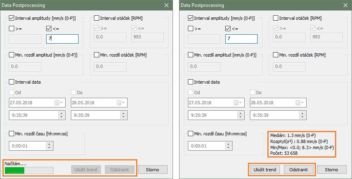
Task: Enable amplitude >= checkbox in right dialog
Action: point(191,28)
